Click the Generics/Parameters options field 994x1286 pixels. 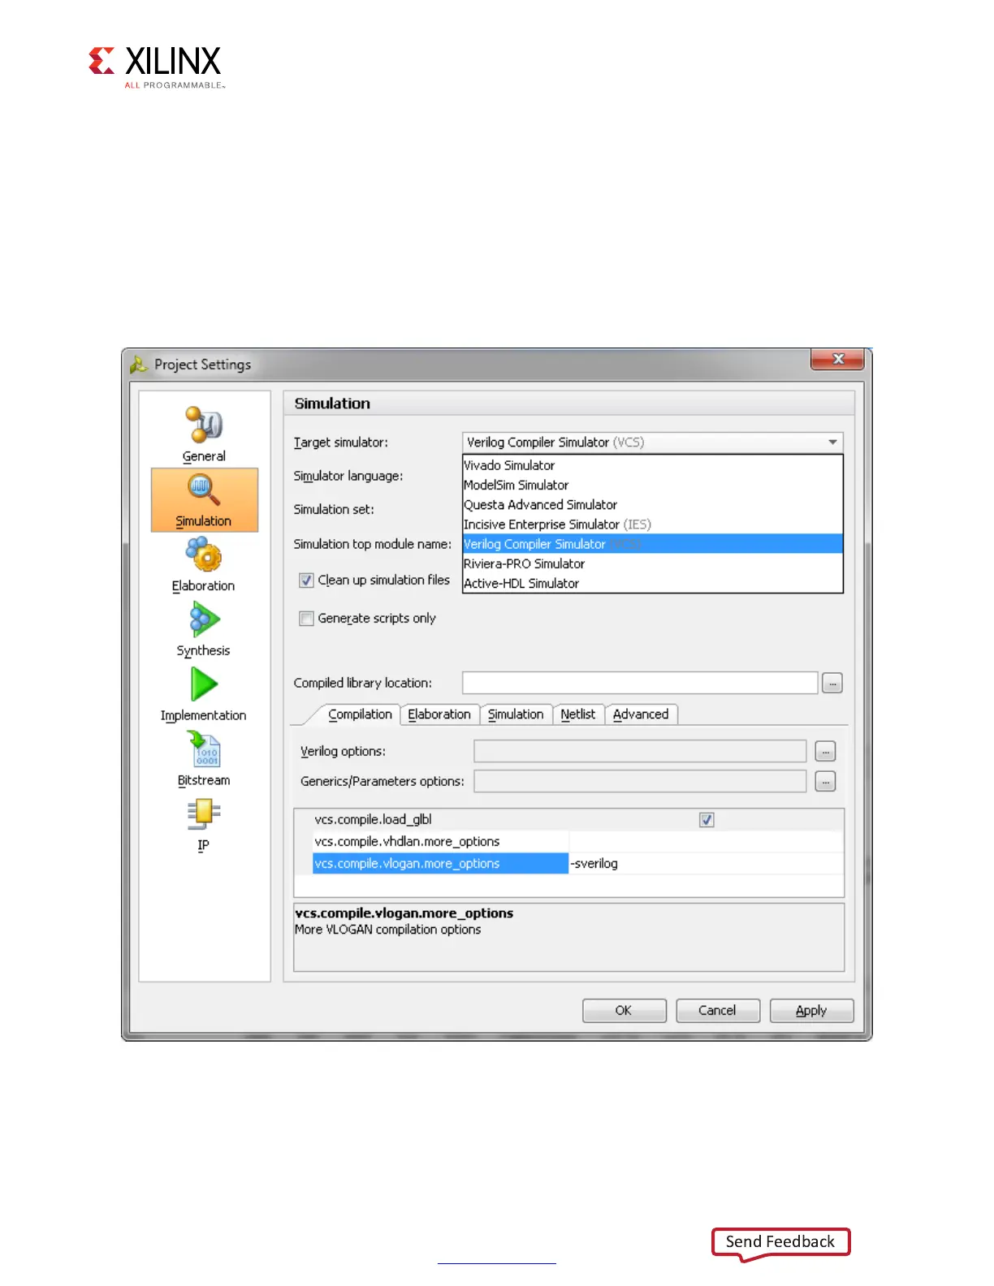(x=640, y=782)
